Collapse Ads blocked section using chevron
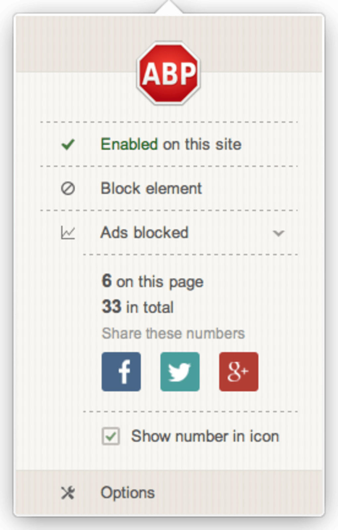The image size is (338, 530). coord(278,233)
